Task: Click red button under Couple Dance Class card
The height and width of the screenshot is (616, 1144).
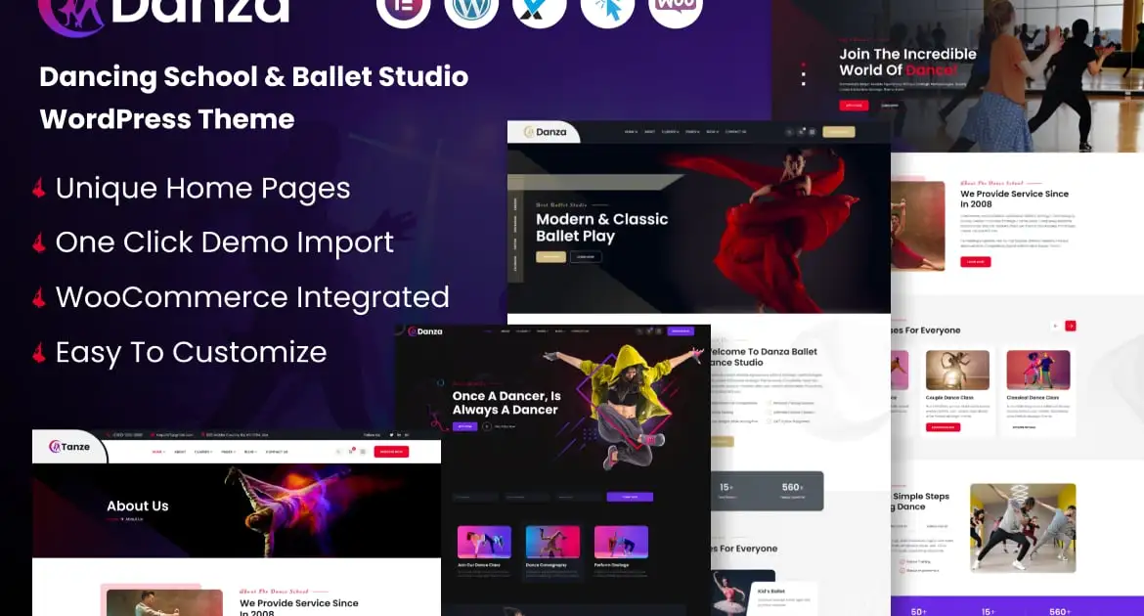Action: pyautogui.click(x=943, y=427)
